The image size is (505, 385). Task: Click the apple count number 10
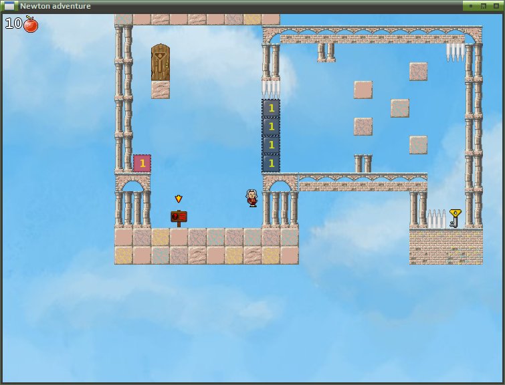click(x=14, y=23)
